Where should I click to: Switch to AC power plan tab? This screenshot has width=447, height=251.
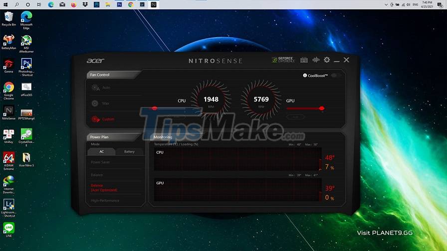(x=101, y=152)
